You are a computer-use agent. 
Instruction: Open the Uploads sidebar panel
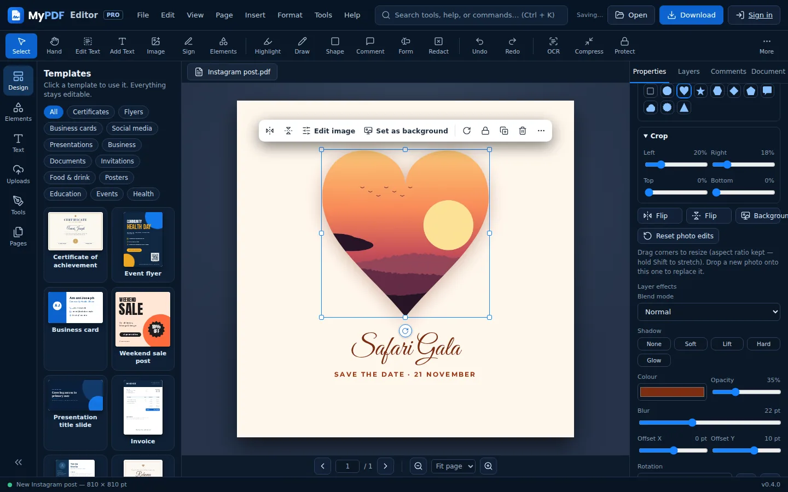tap(18, 174)
